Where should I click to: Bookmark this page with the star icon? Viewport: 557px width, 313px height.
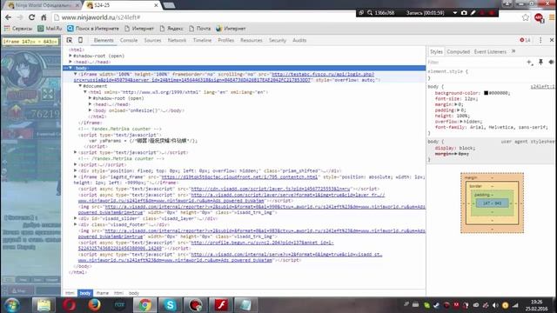[526, 17]
